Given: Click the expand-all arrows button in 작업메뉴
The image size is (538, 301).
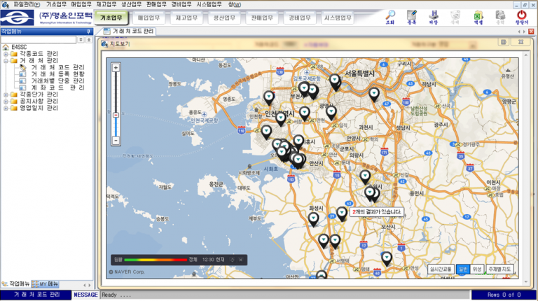Looking at the screenshot, I should coord(81,40).
